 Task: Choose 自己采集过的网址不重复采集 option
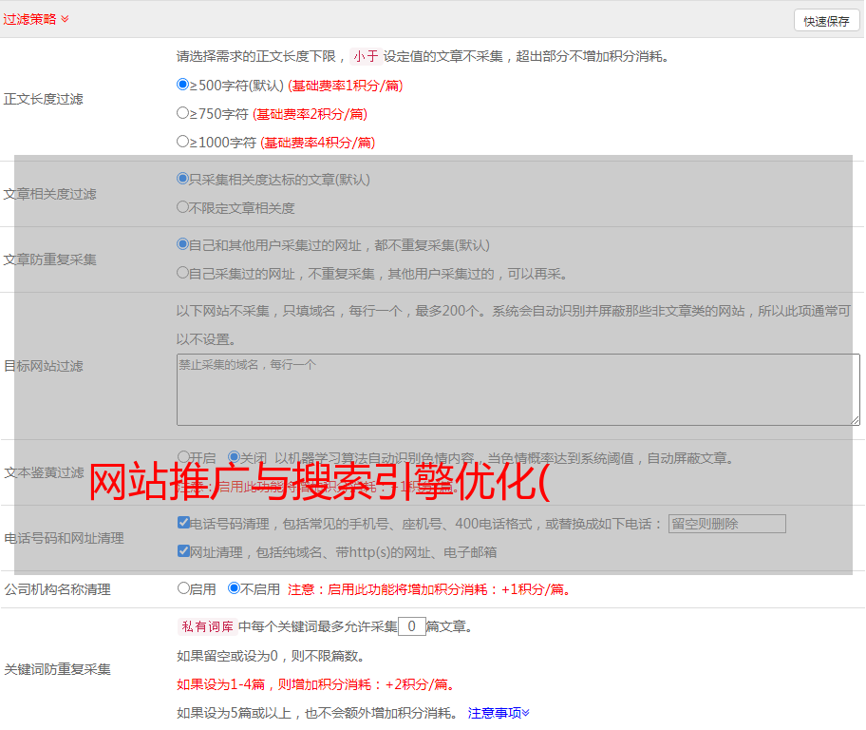[x=183, y=273]
